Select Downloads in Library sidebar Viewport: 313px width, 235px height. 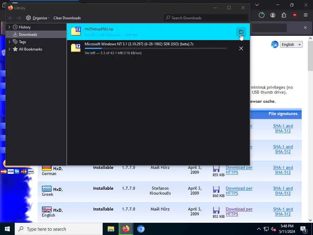tap(28, 35)
